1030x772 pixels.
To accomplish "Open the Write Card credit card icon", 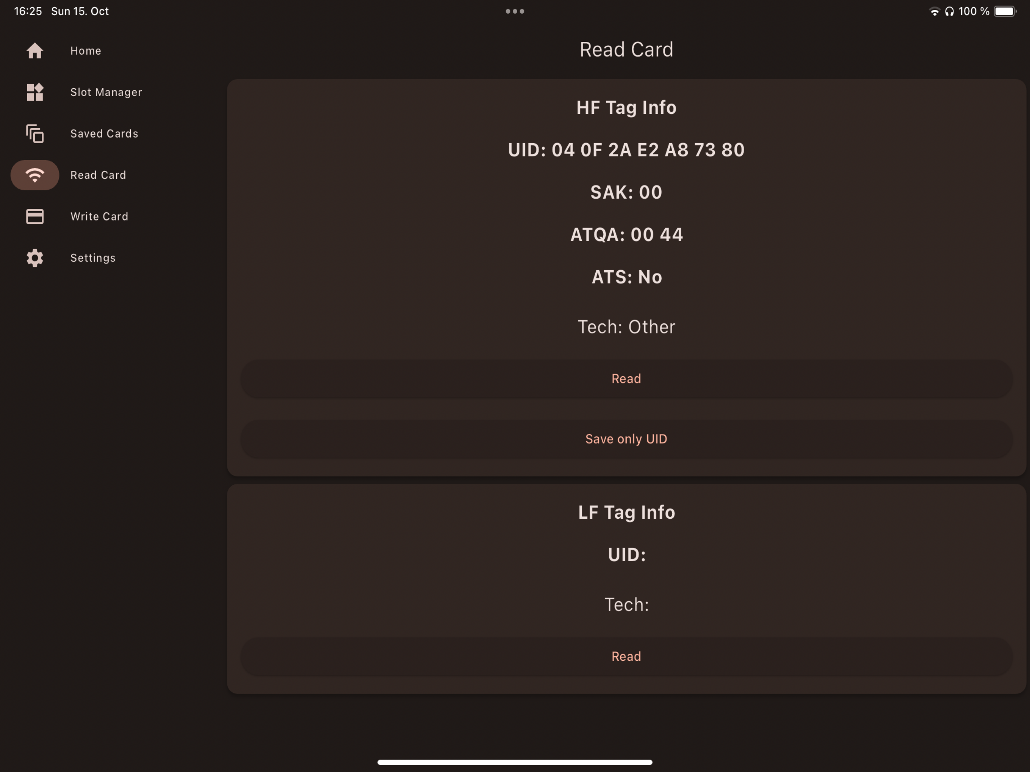I will (x=35, y=216).
